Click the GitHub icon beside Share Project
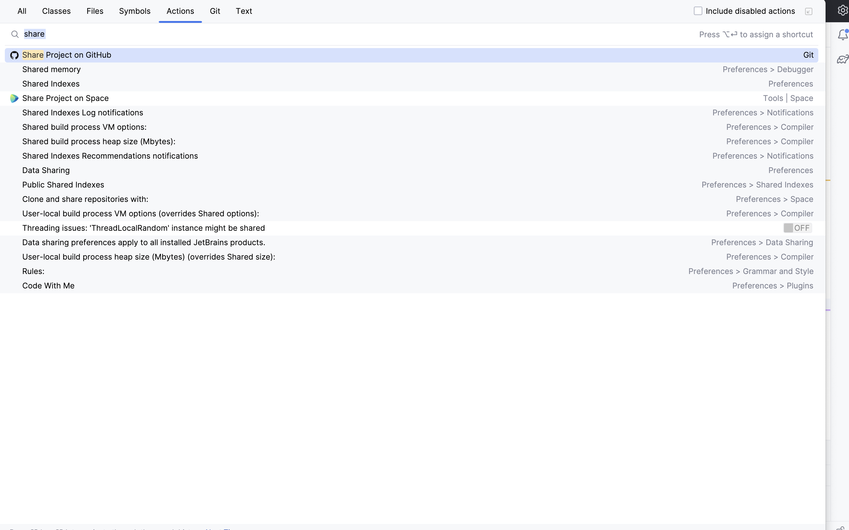The width and height of the screenshot is (849, 530). pyautogui.click(x=14, y=55)
